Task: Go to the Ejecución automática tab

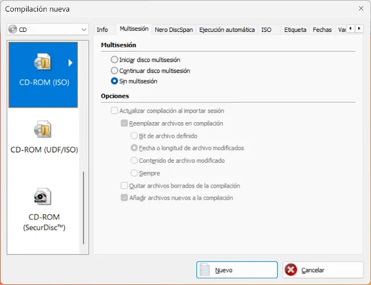Action: click(227, 30)
